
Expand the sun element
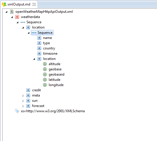[x=23, y=101]
